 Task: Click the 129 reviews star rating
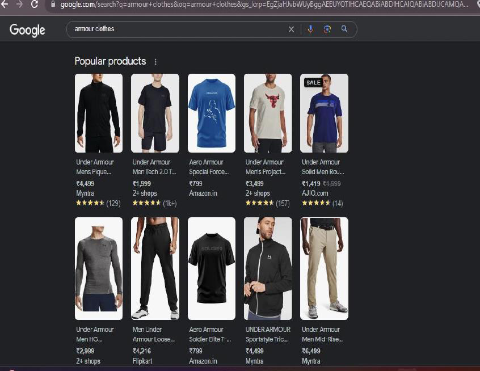point(98,203)
